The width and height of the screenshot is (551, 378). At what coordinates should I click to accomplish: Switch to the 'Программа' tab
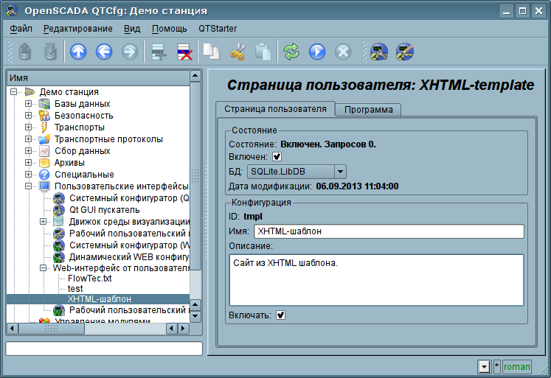point(368,110)
